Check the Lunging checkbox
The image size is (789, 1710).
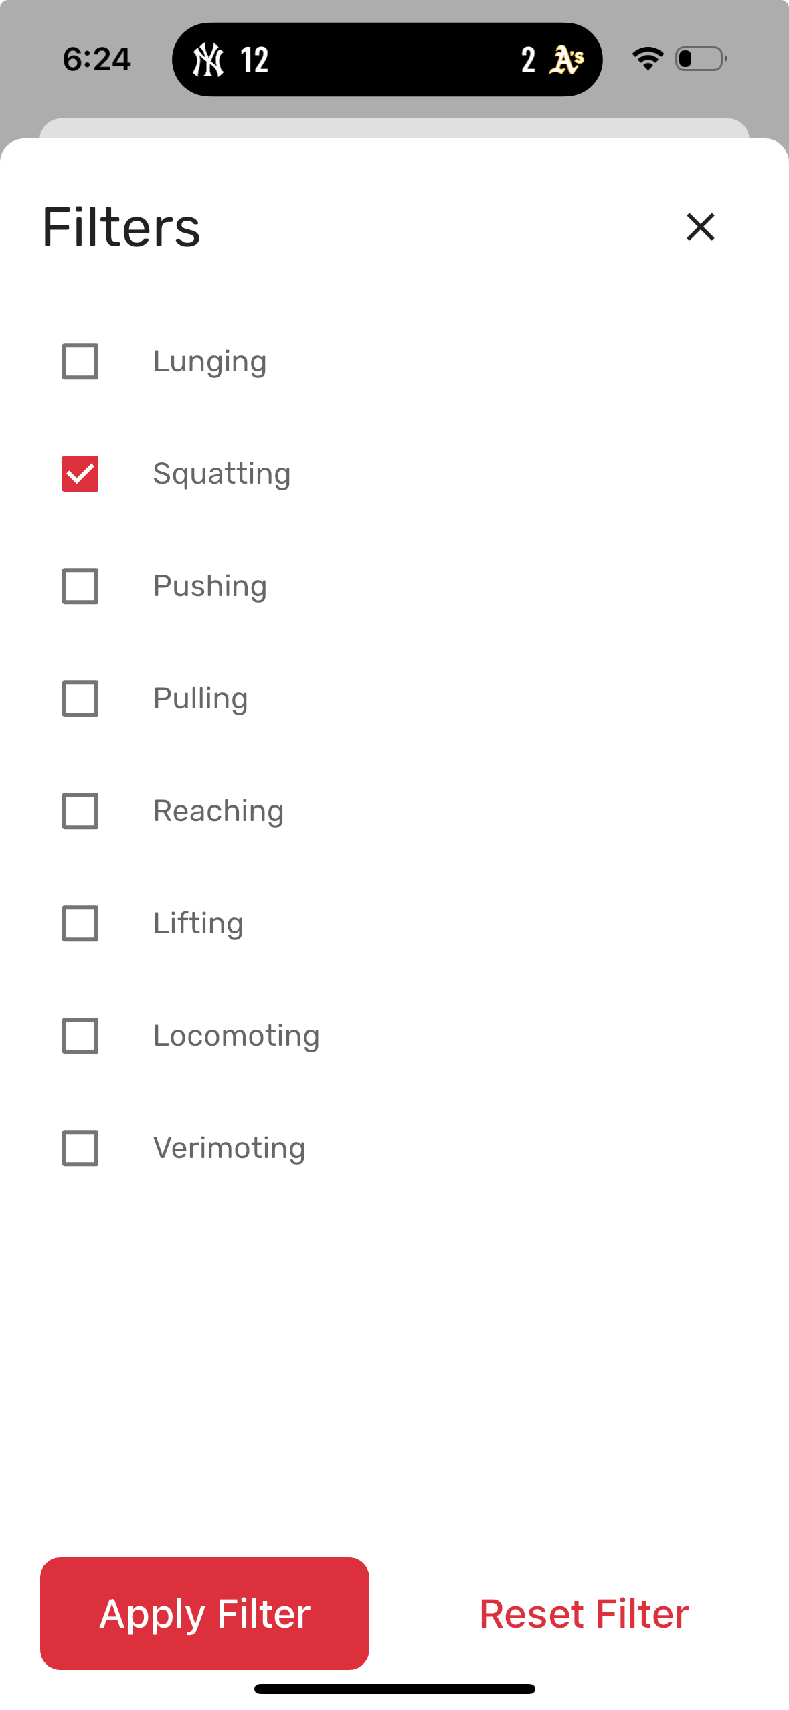click(x=80, y=361)
